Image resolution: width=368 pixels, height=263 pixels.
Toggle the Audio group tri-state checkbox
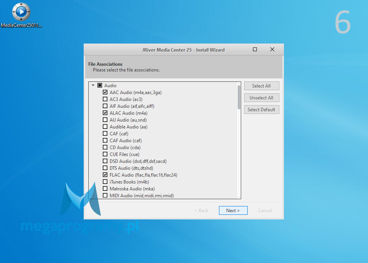click(100, 85)
